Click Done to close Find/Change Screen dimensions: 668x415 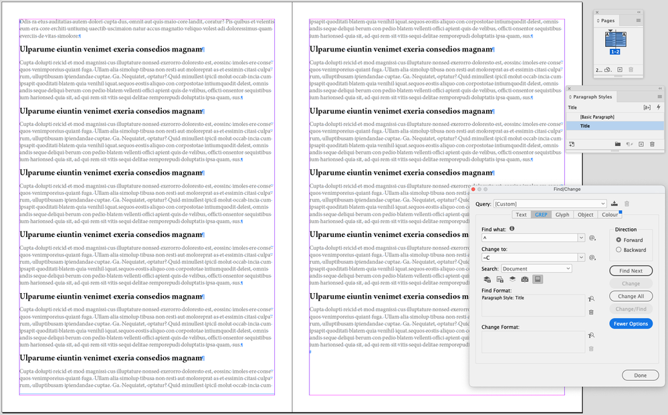(641, 376)
